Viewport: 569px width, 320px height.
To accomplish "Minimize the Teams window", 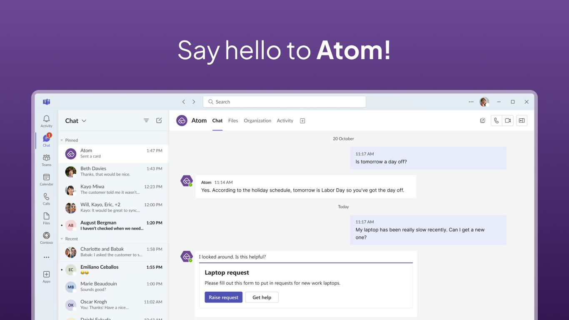I will click(x=499, y=102).
